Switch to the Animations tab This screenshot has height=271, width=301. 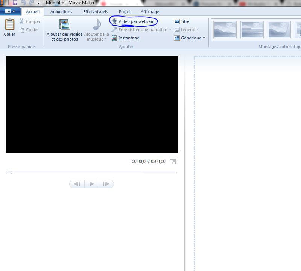61,12
